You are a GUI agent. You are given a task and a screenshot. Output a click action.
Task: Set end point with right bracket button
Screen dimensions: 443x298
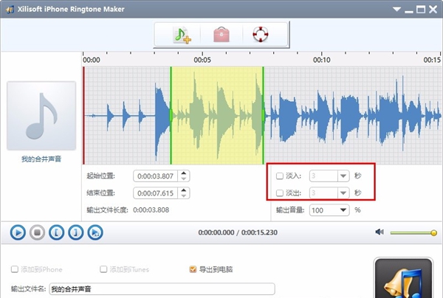click(x=76, y=232)
